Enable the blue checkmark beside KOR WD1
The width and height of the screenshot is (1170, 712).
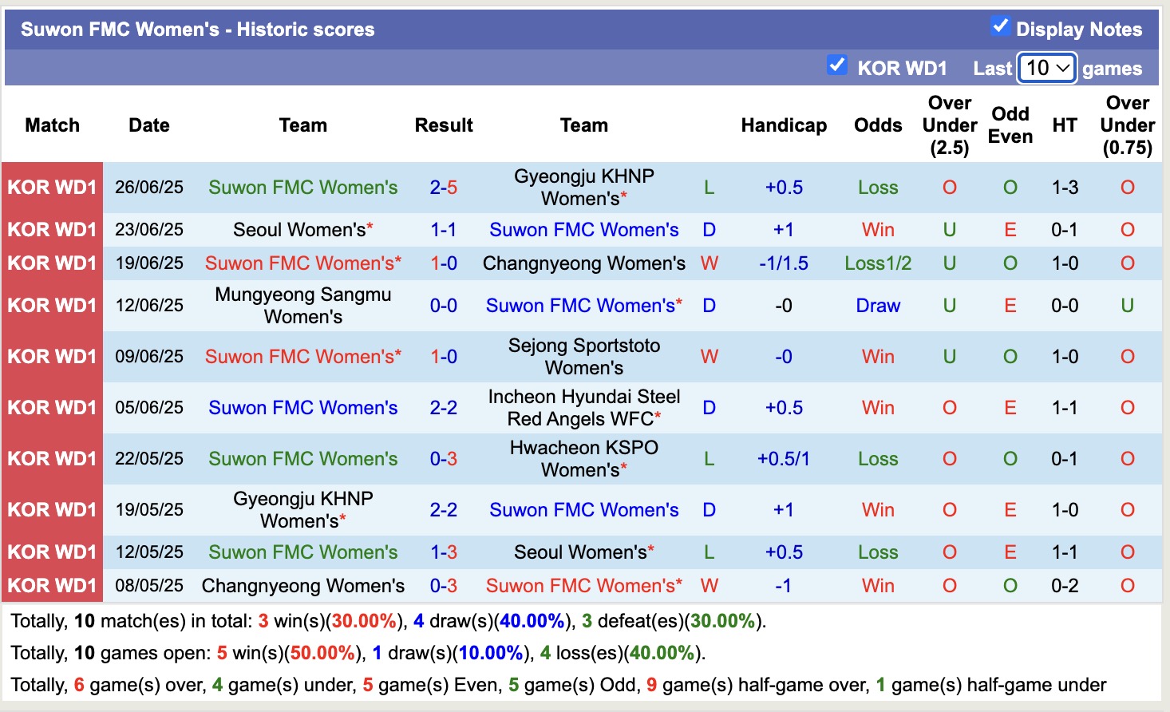click(x=836, y=66)
